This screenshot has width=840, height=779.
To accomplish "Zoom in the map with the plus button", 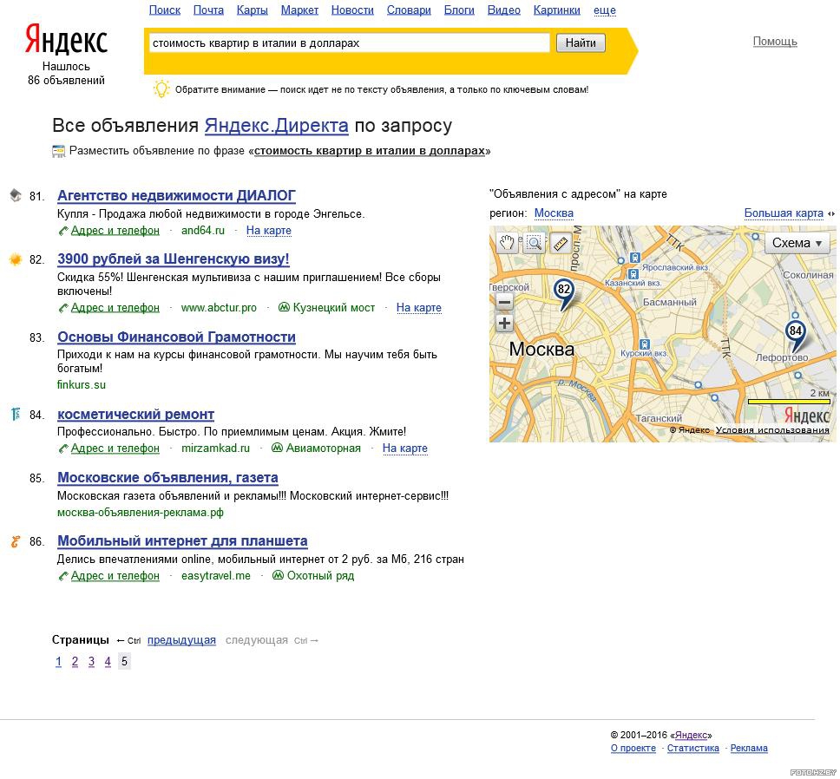I will click(504, 324).
